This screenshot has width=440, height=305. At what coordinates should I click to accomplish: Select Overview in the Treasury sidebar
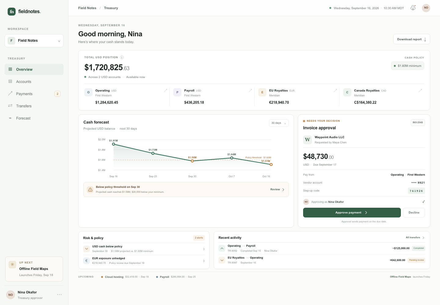(34, 69)
